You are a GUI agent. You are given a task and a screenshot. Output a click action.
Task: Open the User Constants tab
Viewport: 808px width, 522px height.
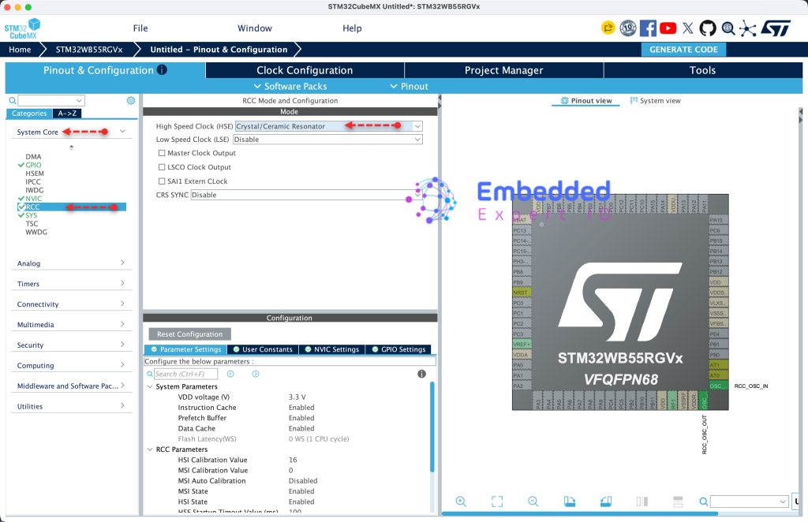pos(262,349)
